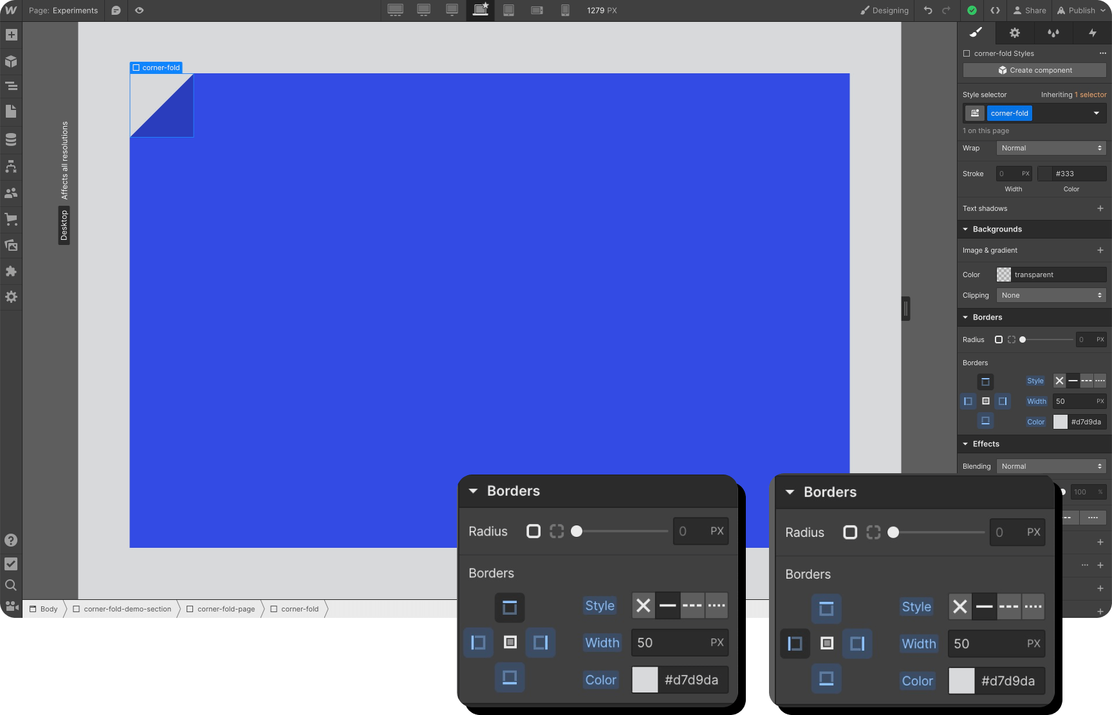
Task: Open the Add Elements panel
Action: [x=11, y=35]
